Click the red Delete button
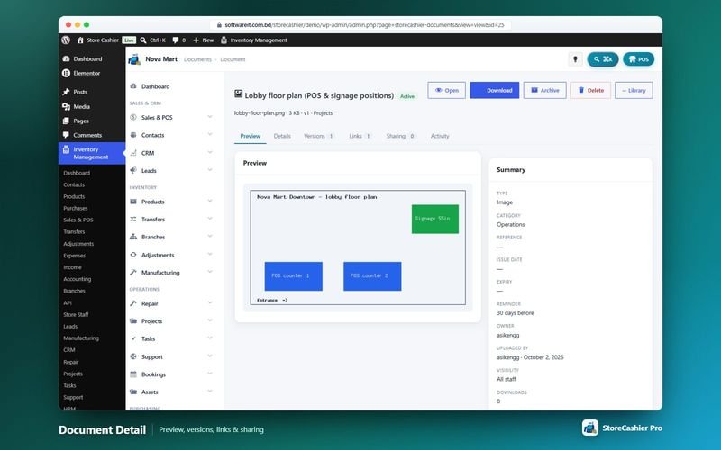Image resolution: width=721 pixels, height=450 pixels. tap(590, 91)
